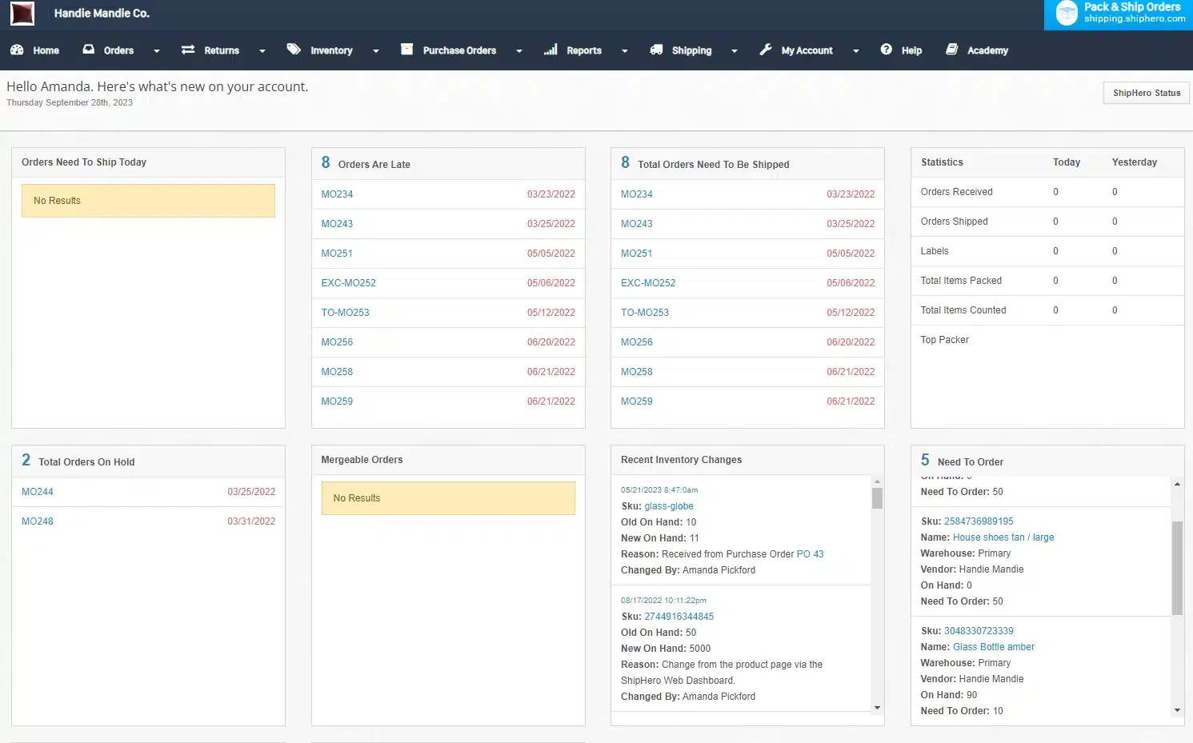The width and height of the screenshot is (1193, 743).
Task: Click the Handie Mandie Co. logo thumbnail
Action: [22, 13]
